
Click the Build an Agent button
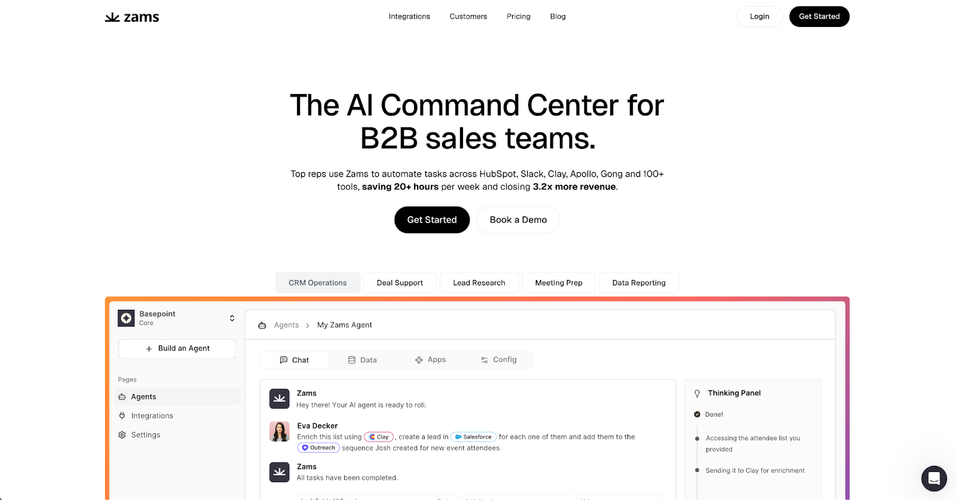click(x=177, y=349)
